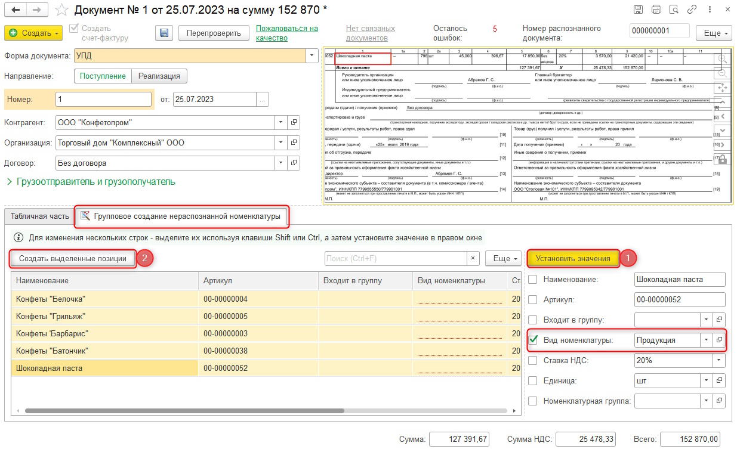Viewport: 737px width, 449px height.
Task: Toggle the Создать счет-фактуру checkbox
Action: click(x=74, y=28)
